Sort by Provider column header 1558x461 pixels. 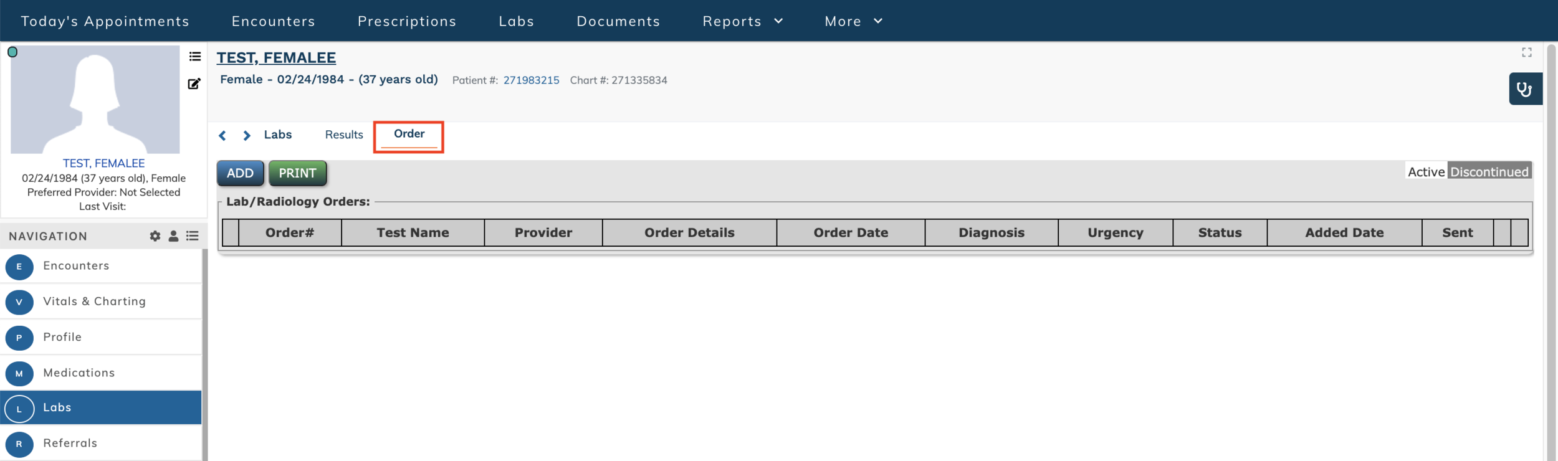tap(543, 232)
